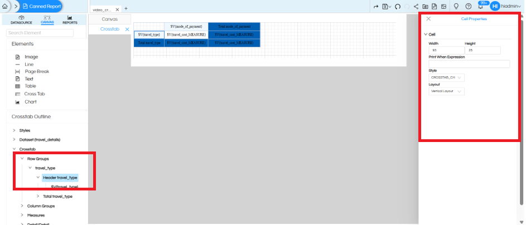Click the Height input field
The width and height of the screenshot is (526, 225).
click(x=482, y=50)
